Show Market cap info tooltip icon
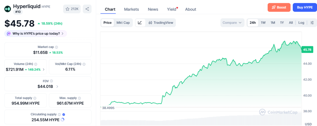The image size is (317, 126). (x=57, y=47)
